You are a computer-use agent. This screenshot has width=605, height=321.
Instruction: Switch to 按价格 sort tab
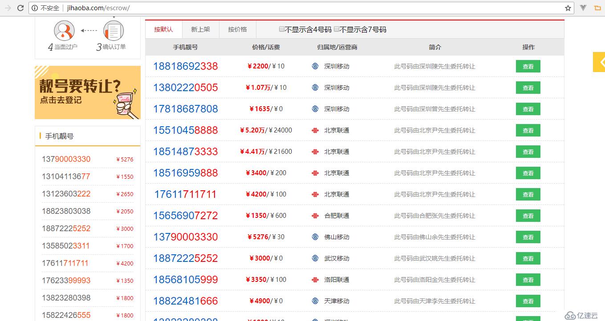tap(237, 29)
